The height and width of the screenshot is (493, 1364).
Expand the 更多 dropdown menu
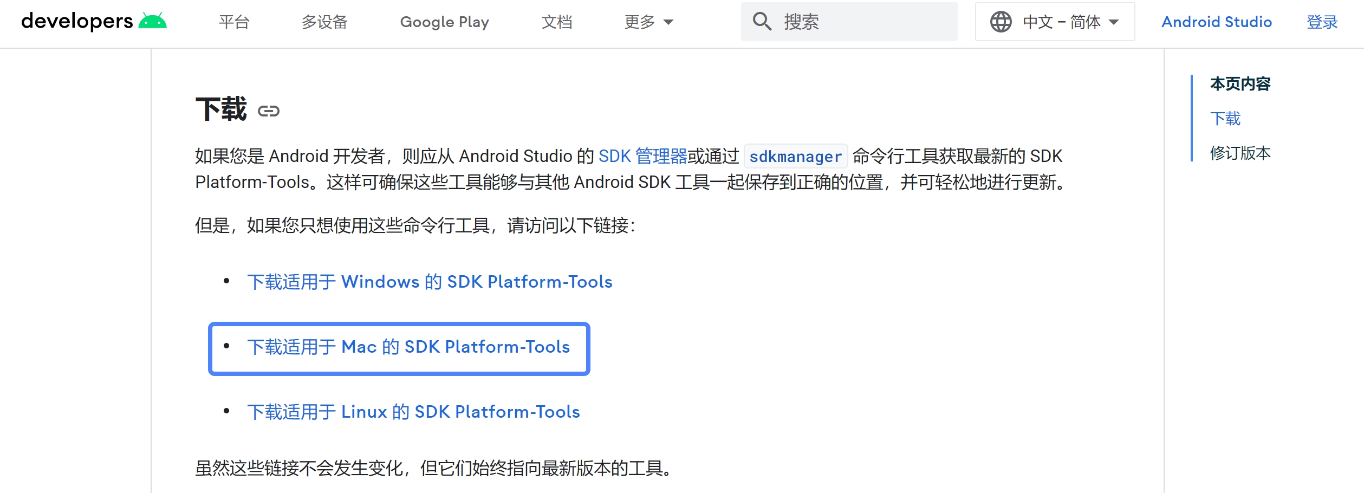[x=648, y=22]
